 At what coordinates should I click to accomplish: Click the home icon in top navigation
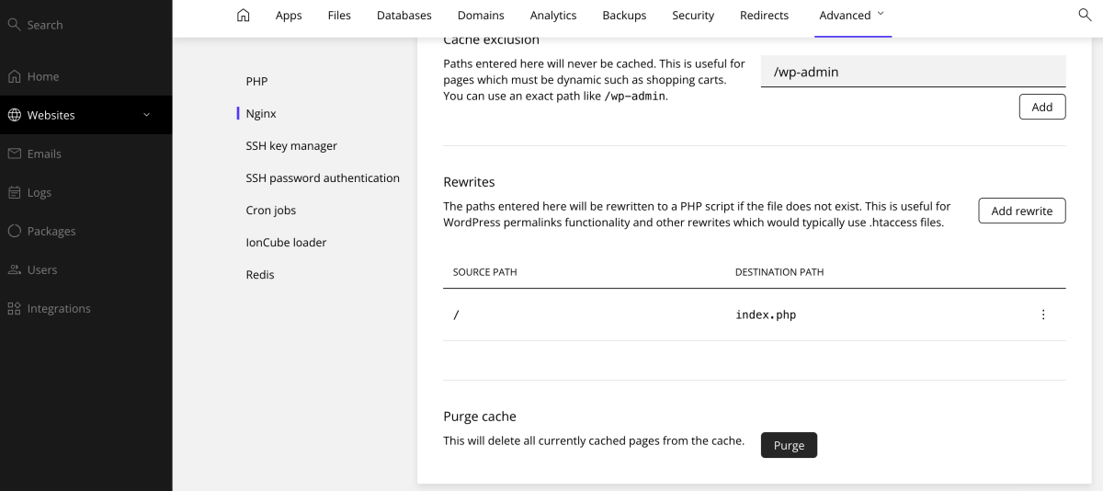click(x=243, y=15)
